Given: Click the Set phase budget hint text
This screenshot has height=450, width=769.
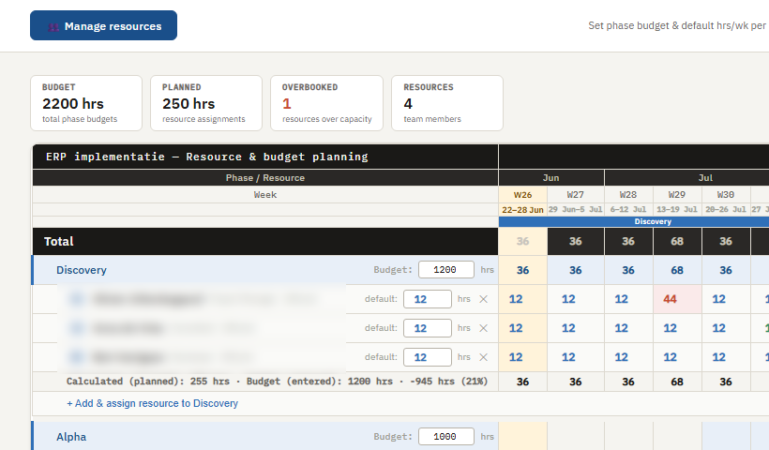Looking at the screenshot, I should (x=678, y=25).
